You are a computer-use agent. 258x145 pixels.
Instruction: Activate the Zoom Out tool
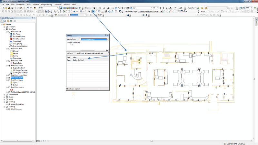[x=58, y=12]
